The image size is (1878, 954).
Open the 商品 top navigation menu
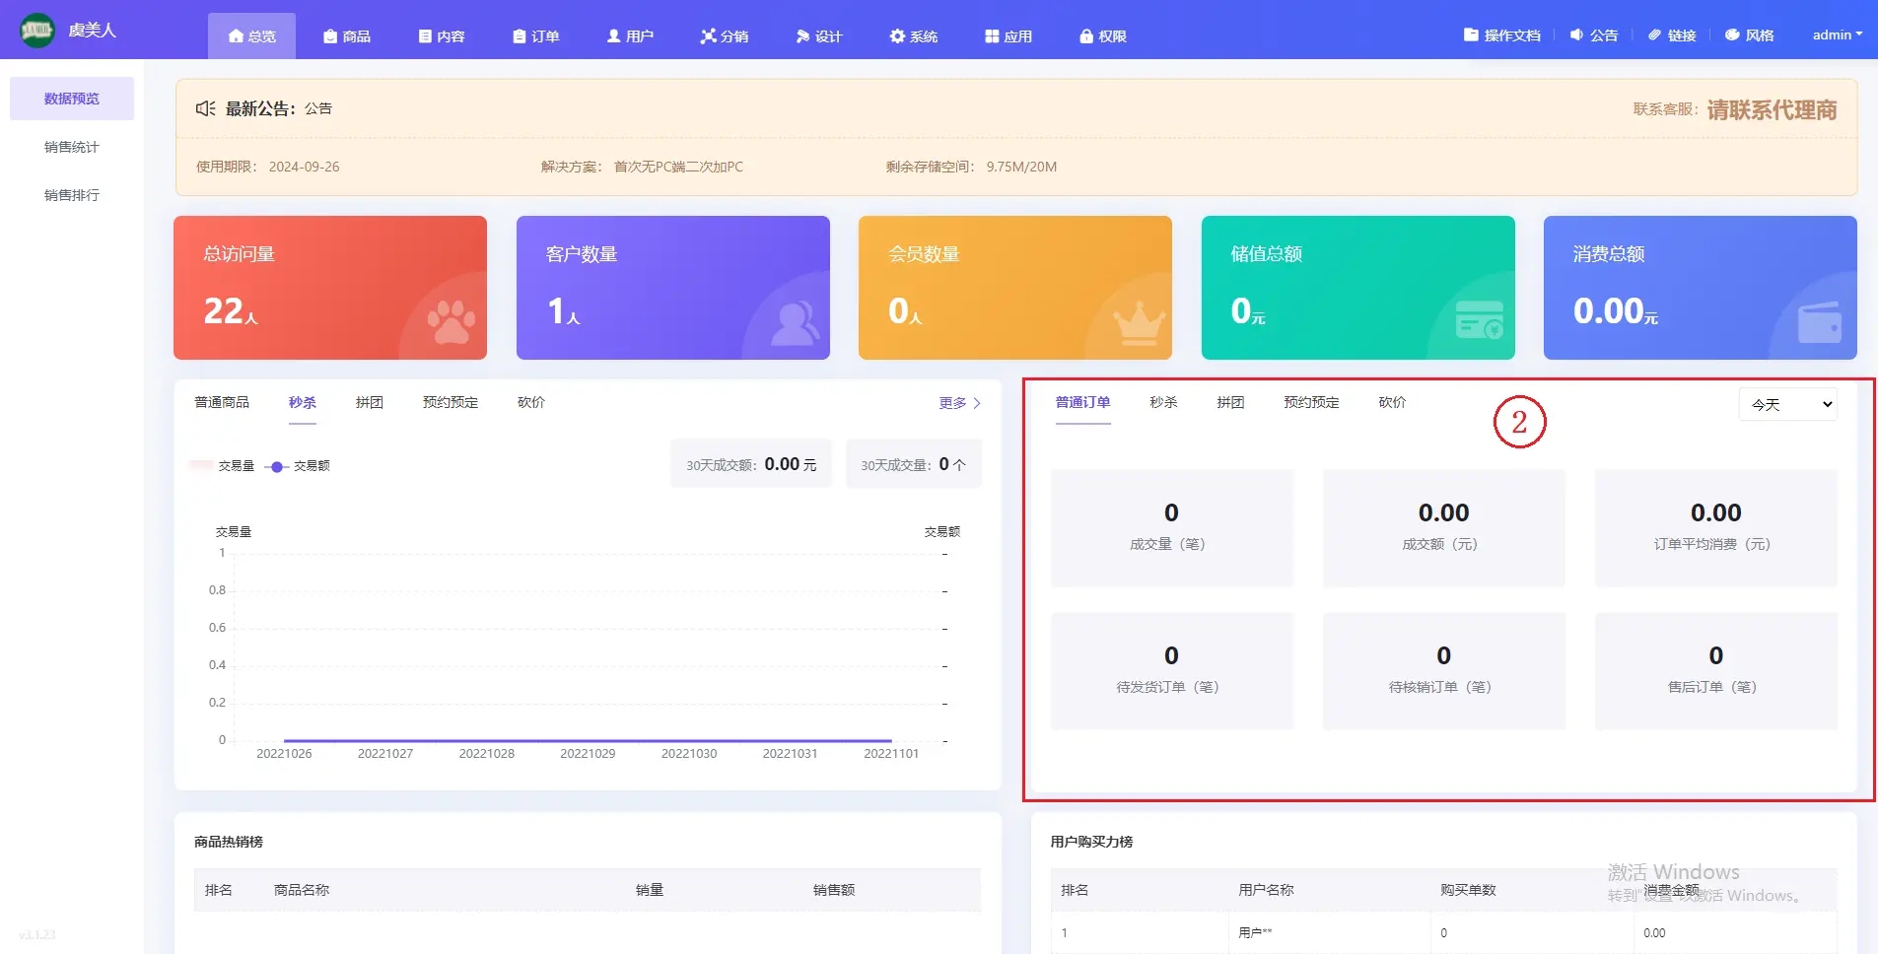click(347, 36)
